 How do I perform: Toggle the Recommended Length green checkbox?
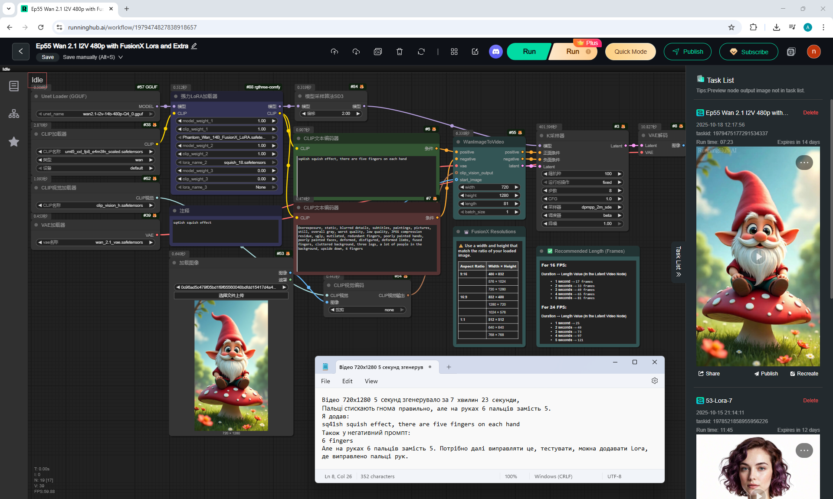550,251
